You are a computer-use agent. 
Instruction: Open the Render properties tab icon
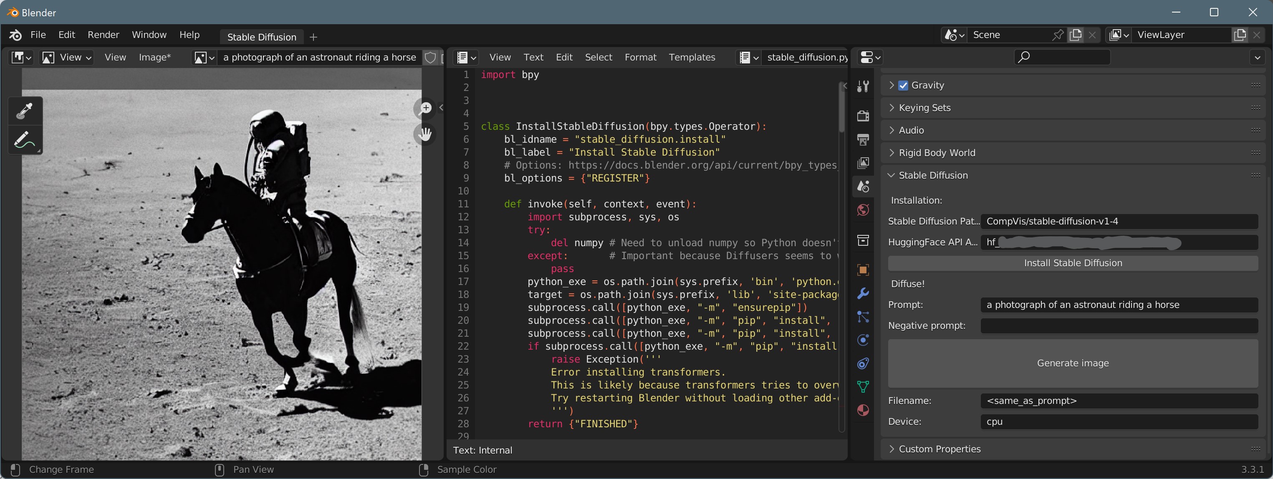(x=863, y=116)
